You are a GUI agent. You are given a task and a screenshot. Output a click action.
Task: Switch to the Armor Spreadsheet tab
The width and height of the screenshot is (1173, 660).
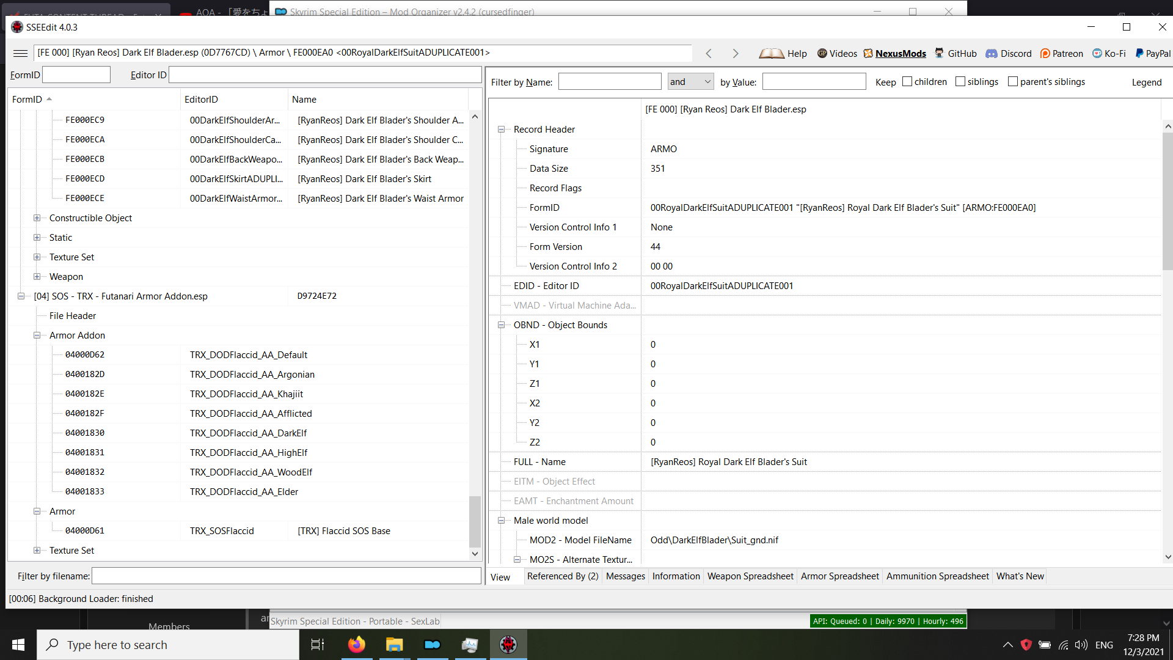point(839,576)
